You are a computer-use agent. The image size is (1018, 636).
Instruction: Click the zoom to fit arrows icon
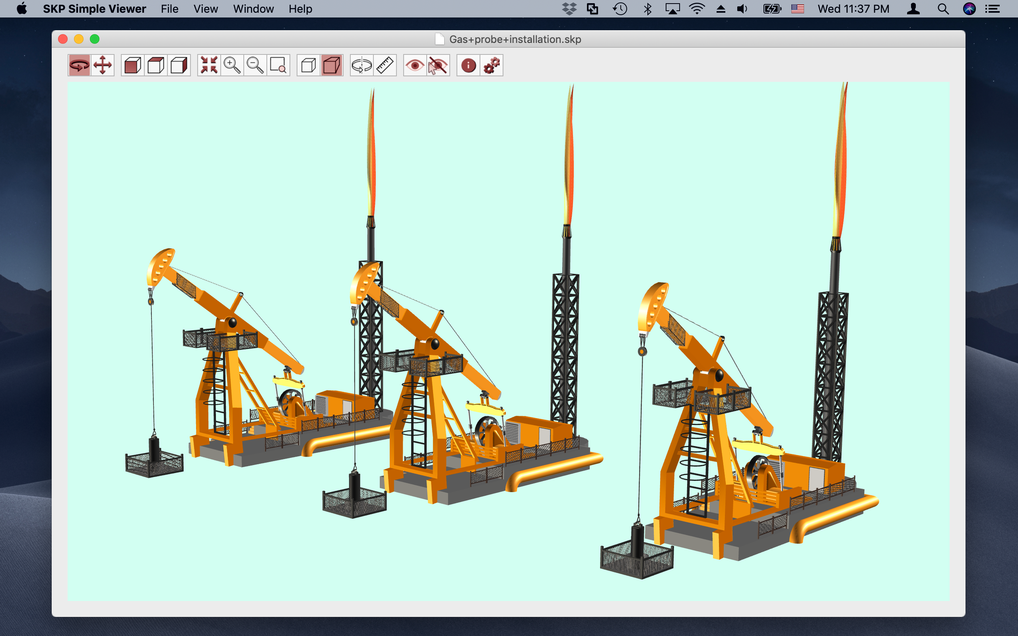tap(209, 65)
